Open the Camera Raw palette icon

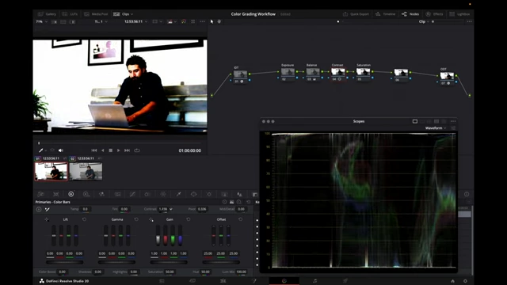(x=40, y=194)
